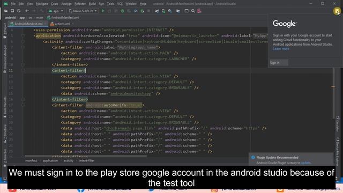Navigate back with the left arrow icon
343x193 pixels.
point(27,11)
